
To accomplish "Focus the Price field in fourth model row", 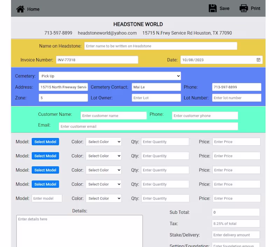I will (x=237, y=184).
